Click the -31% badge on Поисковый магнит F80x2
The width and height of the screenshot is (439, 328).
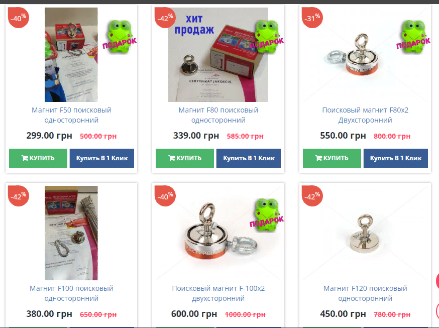(x=312, y=18)
